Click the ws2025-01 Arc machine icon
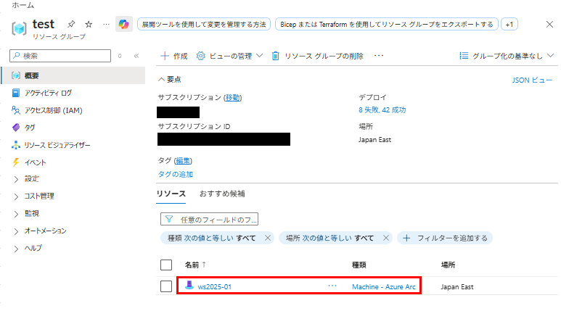The width and height of the screenshot is (561, 311). 189,285
